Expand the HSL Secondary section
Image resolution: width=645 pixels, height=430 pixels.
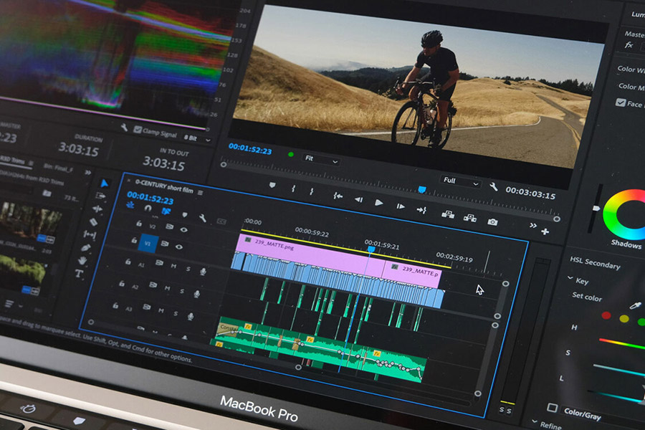(x=595, y=262)
